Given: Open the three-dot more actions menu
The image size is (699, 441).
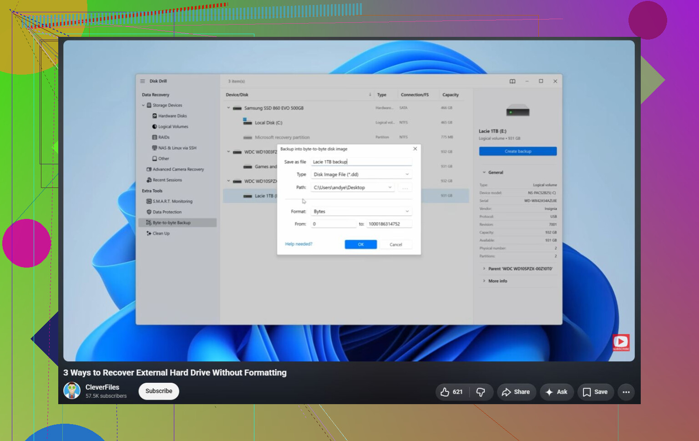Looking at the screenshot, I should point(626,392).
